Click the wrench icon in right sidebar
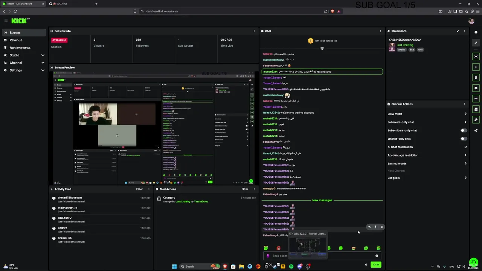482x271 pixels. (x=476, y=120)
